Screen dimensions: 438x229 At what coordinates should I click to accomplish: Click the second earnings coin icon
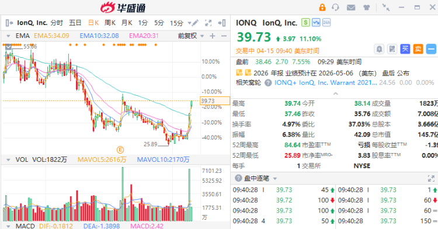click(x=248, y=73)
